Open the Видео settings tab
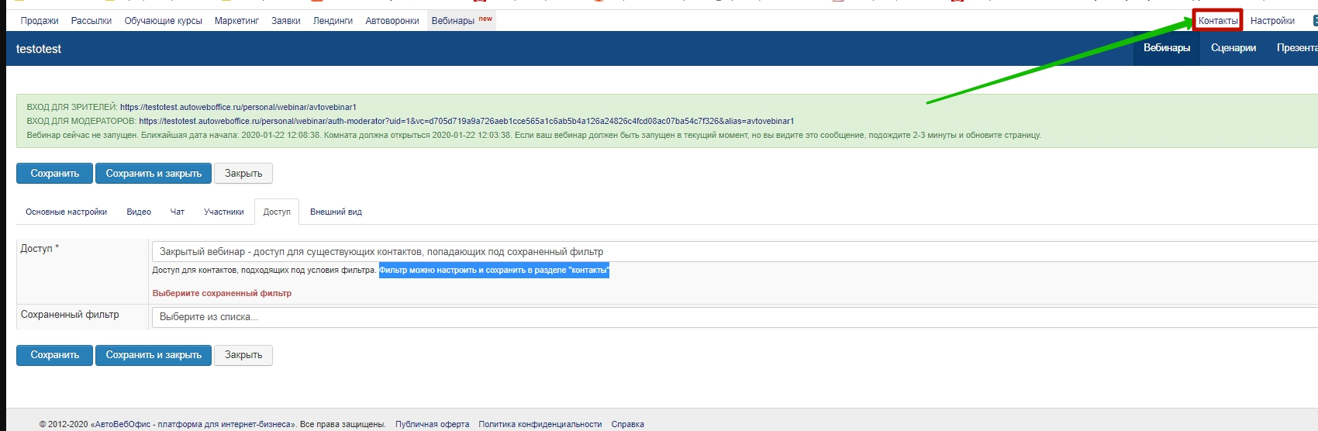This screenshot has width=1318, height=431. point(139,212)
